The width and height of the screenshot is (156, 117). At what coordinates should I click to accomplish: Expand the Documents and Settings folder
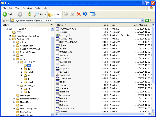pyautogui.click(x=10, y=36)
